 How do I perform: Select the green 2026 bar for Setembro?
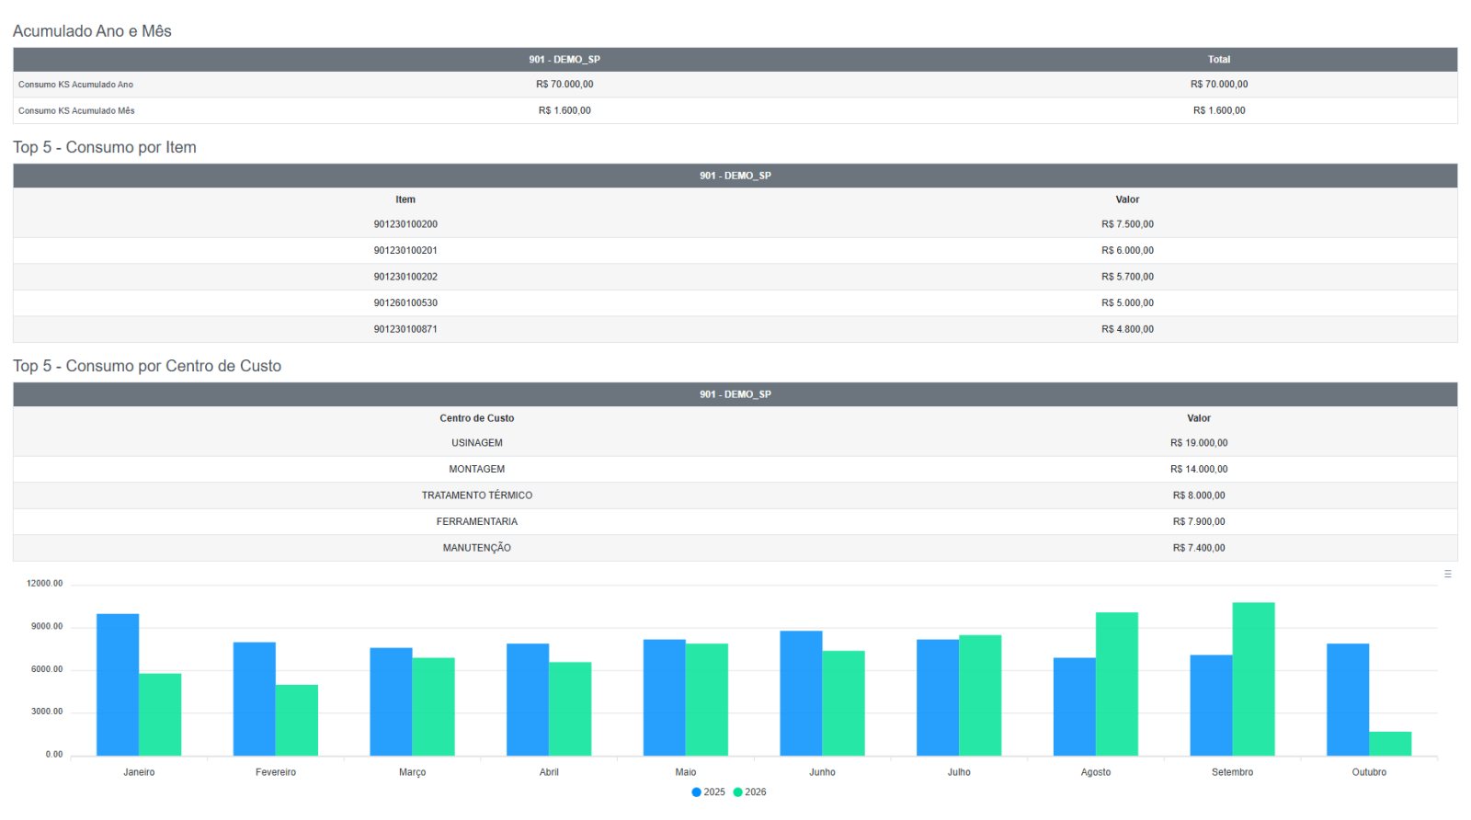1253,679
